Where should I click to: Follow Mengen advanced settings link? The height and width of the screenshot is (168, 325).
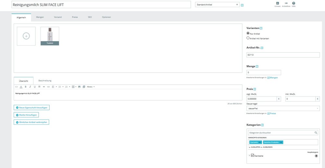pyautogui.click(x=273, y=78)
